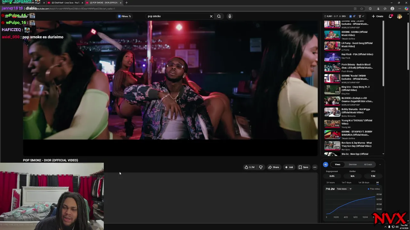Start a voice search with the microphone
This screenshot has height=230, width=410.
point(230,16)
